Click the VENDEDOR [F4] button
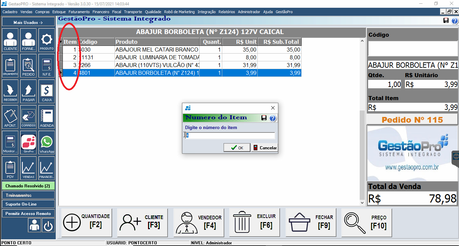This screenshot has width=459, height=246. tap(199, 222)
